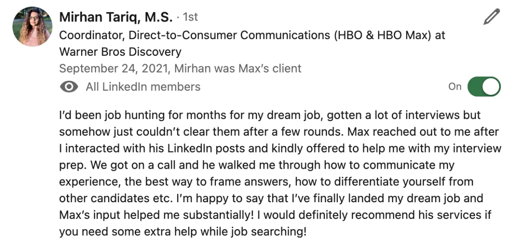Click the line mentioning "LinkedIn posts"
The image size is (515, 243).
pos(280,149)
